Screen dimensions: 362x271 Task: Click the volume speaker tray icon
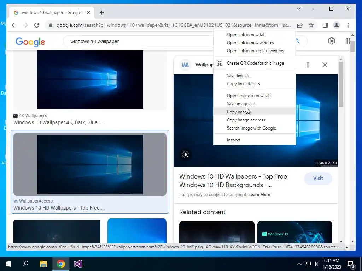(316, 264)
